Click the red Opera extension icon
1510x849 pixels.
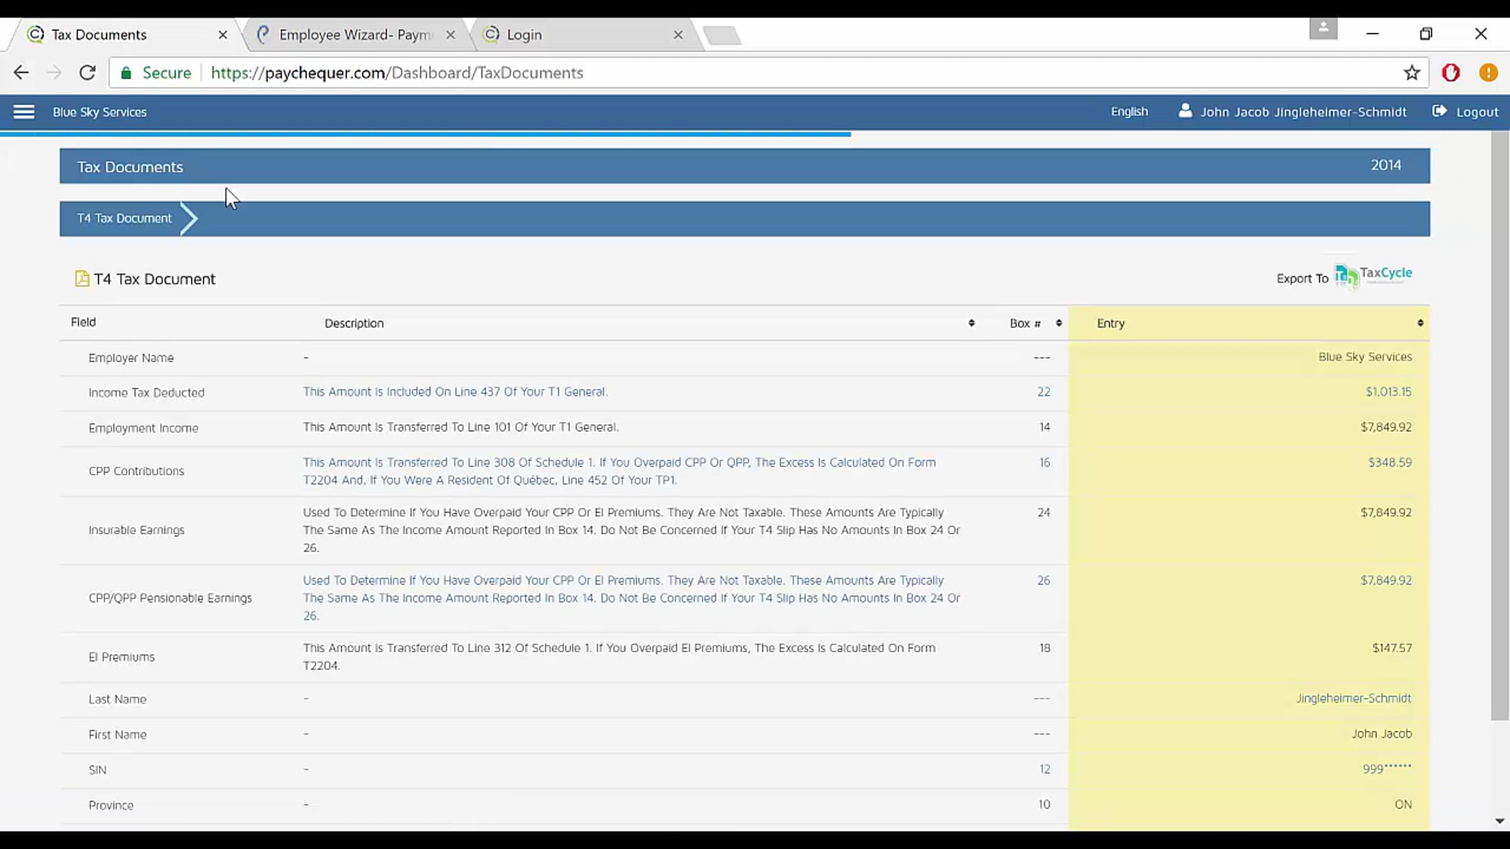(1451, 73)
